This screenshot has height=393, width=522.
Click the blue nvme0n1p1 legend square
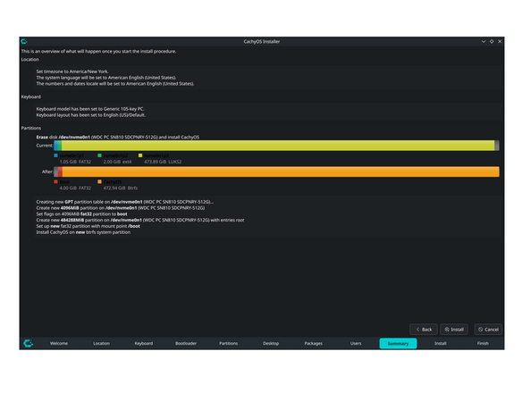click(55, 155)
